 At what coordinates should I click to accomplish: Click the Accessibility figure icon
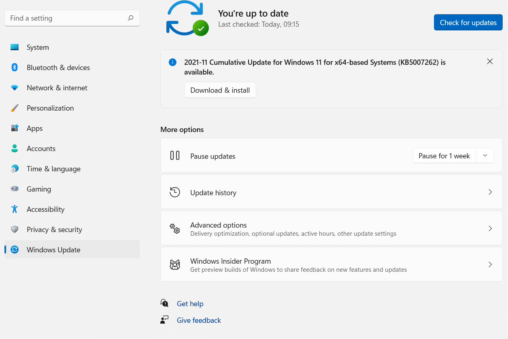point(15,209)
